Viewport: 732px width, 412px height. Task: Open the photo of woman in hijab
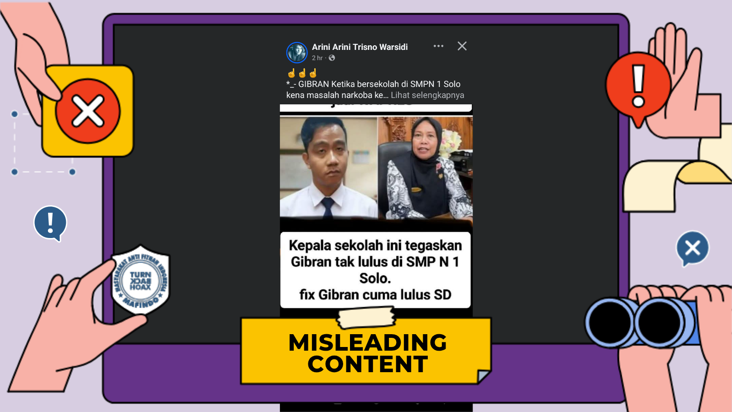click(425, 167)
